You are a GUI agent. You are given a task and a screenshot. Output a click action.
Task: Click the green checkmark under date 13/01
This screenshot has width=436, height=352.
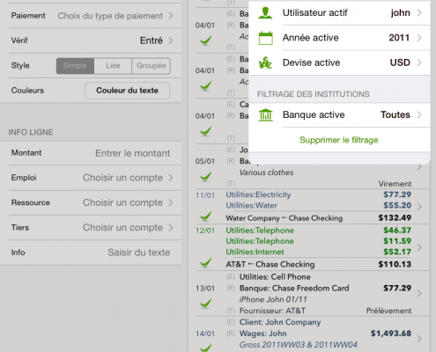[205, 304]
